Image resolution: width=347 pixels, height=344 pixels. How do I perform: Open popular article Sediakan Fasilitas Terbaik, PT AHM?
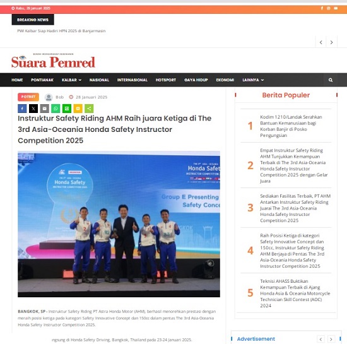pyautogui.click(x=295, y=208)
